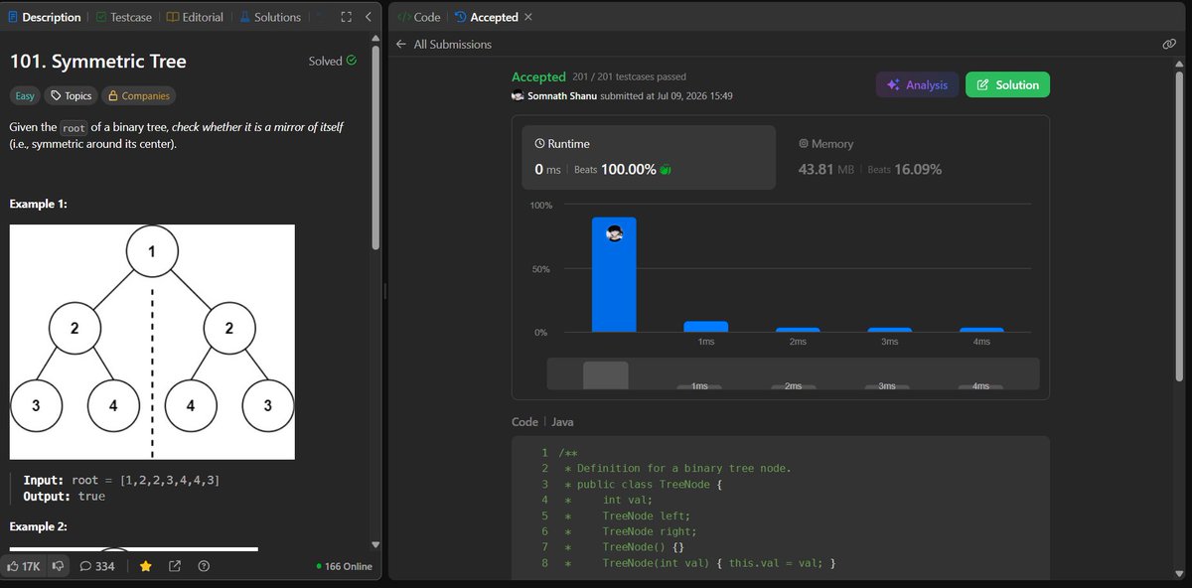Image resolution: width=1192 pixels, height=588 pixels.
Task: Select the Accepted submission tab
Action: tap(487, 17)
